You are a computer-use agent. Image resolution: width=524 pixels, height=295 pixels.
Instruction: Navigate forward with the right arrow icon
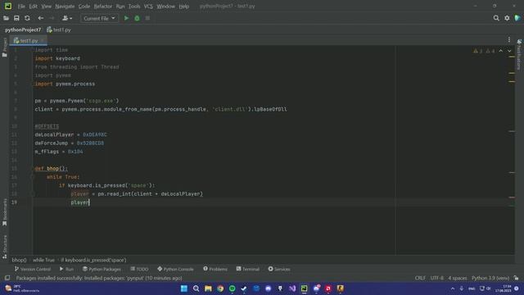(52, 18)
